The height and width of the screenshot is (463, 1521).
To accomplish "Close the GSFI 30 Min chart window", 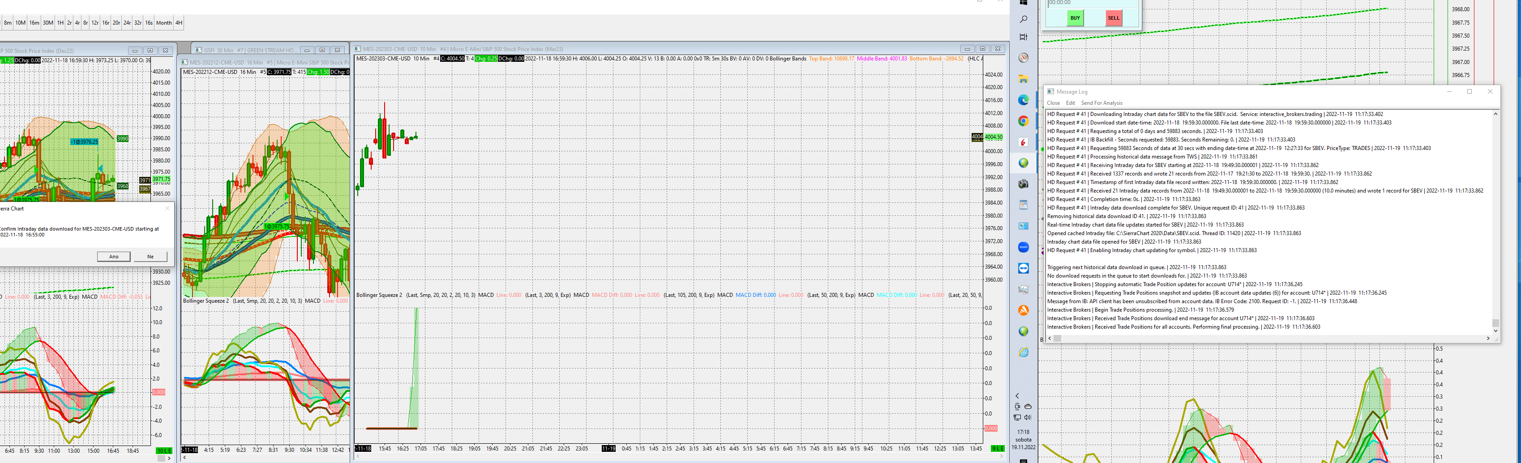I will tap(337, 50).
